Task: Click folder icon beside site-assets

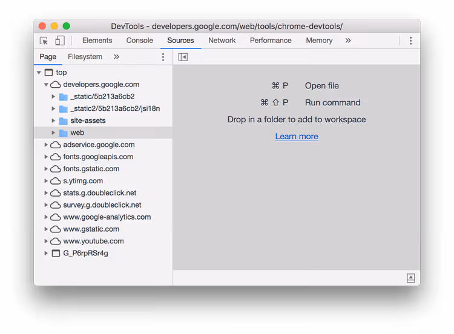Action: tap(63, 120)
